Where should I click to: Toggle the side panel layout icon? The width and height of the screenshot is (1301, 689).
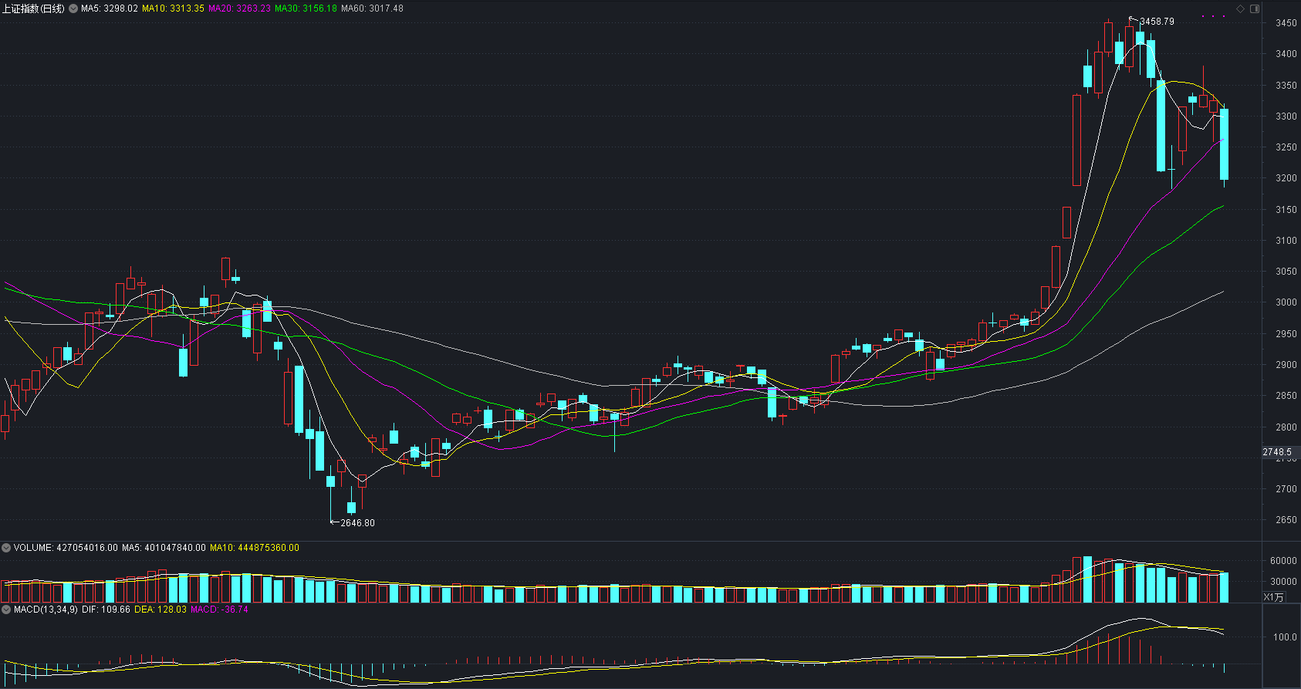pyautogui.click(x=1255, y=8)
